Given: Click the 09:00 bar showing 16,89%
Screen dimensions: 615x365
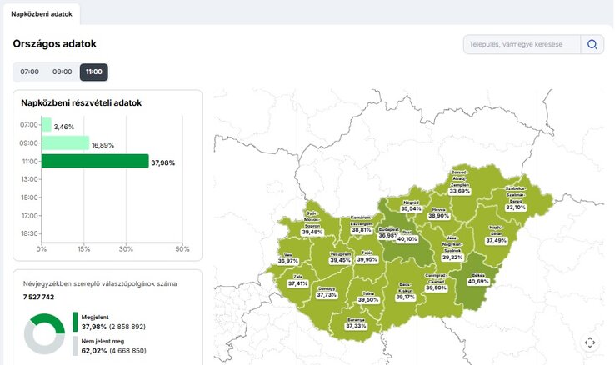Looking at the screenshot, I should 65,143.
